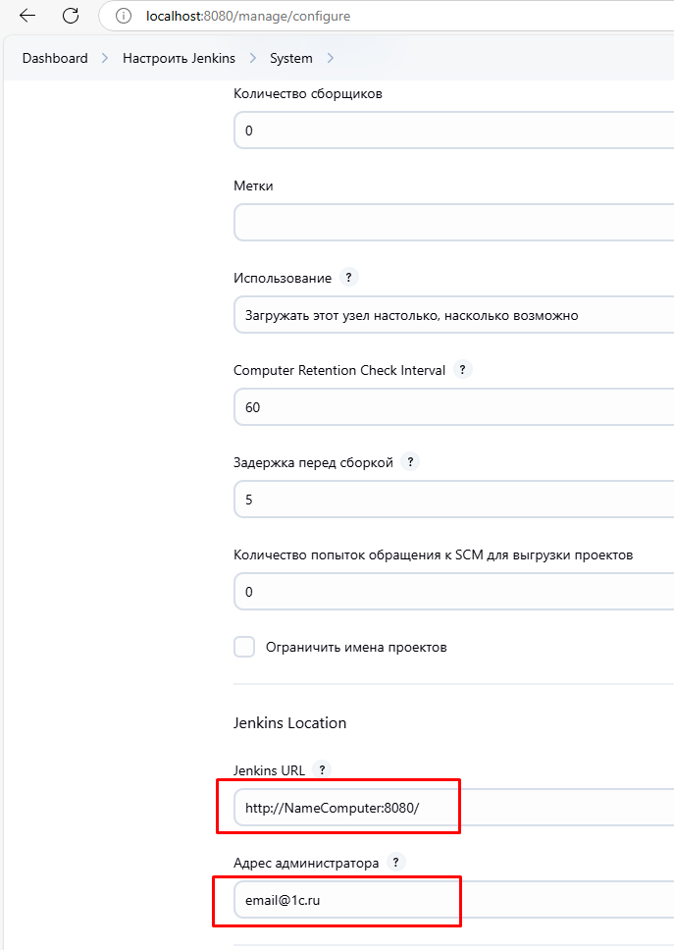Select the System breadcrumb item
Viewport: 674px width, 950px height.
click(291, 59)
